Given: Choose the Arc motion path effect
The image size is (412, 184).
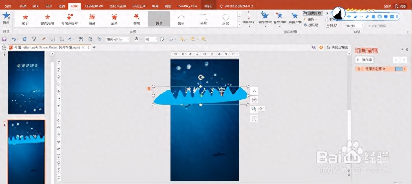Looking at the screenshot, I should click(181, 19).
